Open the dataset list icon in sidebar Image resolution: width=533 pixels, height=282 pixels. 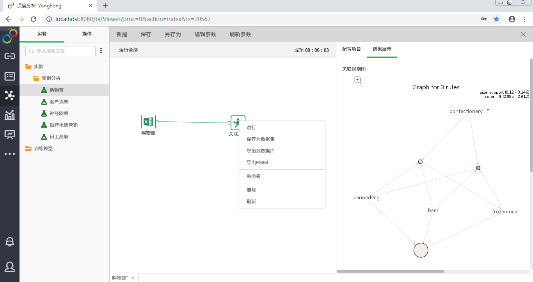tap(9, 76)
